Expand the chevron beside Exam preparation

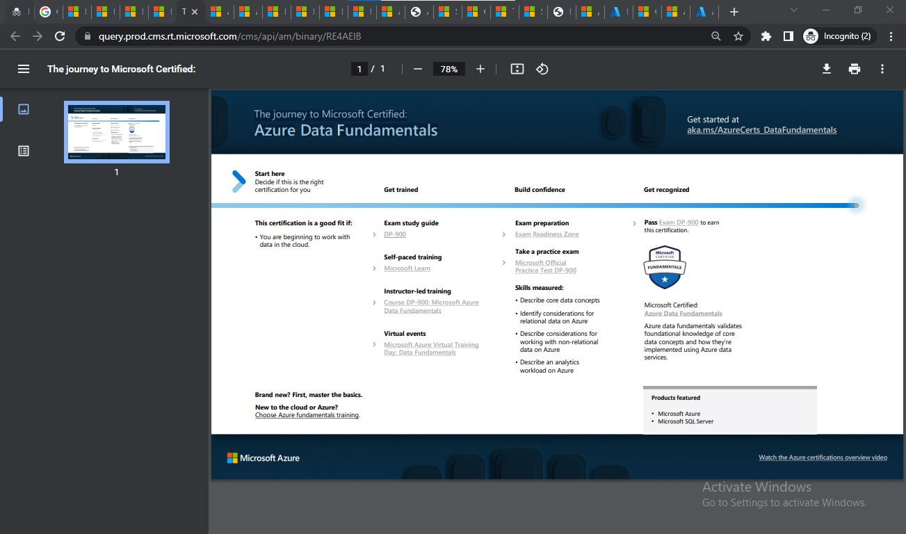point(503,234)
